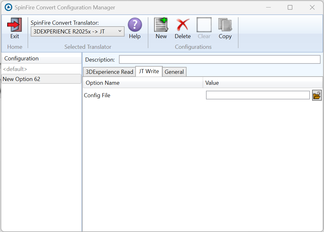The image size is (324, 232).
Task: Minimize the Configuration Manager window
Action: pos(268,8)
